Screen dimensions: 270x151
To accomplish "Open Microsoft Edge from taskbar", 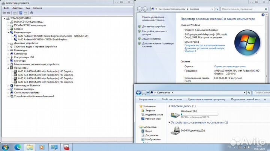I will coord(18,147).
